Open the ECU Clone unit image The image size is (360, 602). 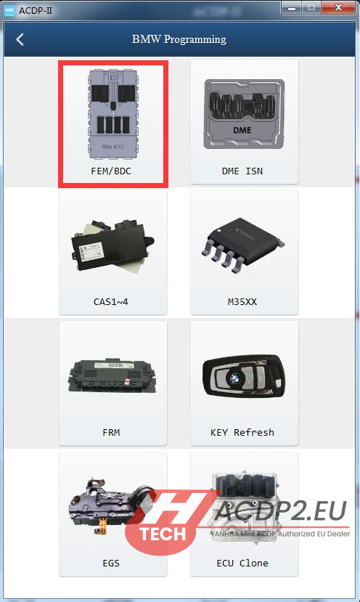point(243,508)
